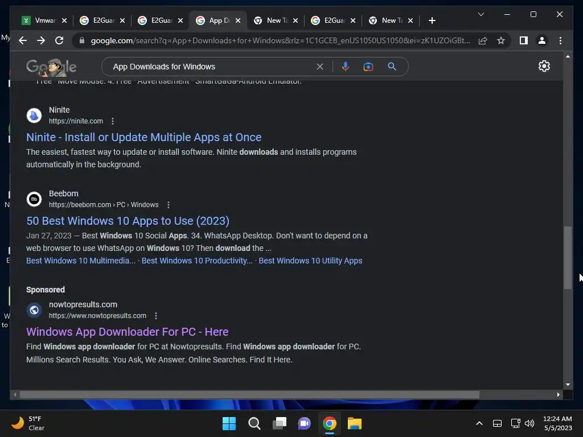Open more options for the Ninite result

(113, 121)
